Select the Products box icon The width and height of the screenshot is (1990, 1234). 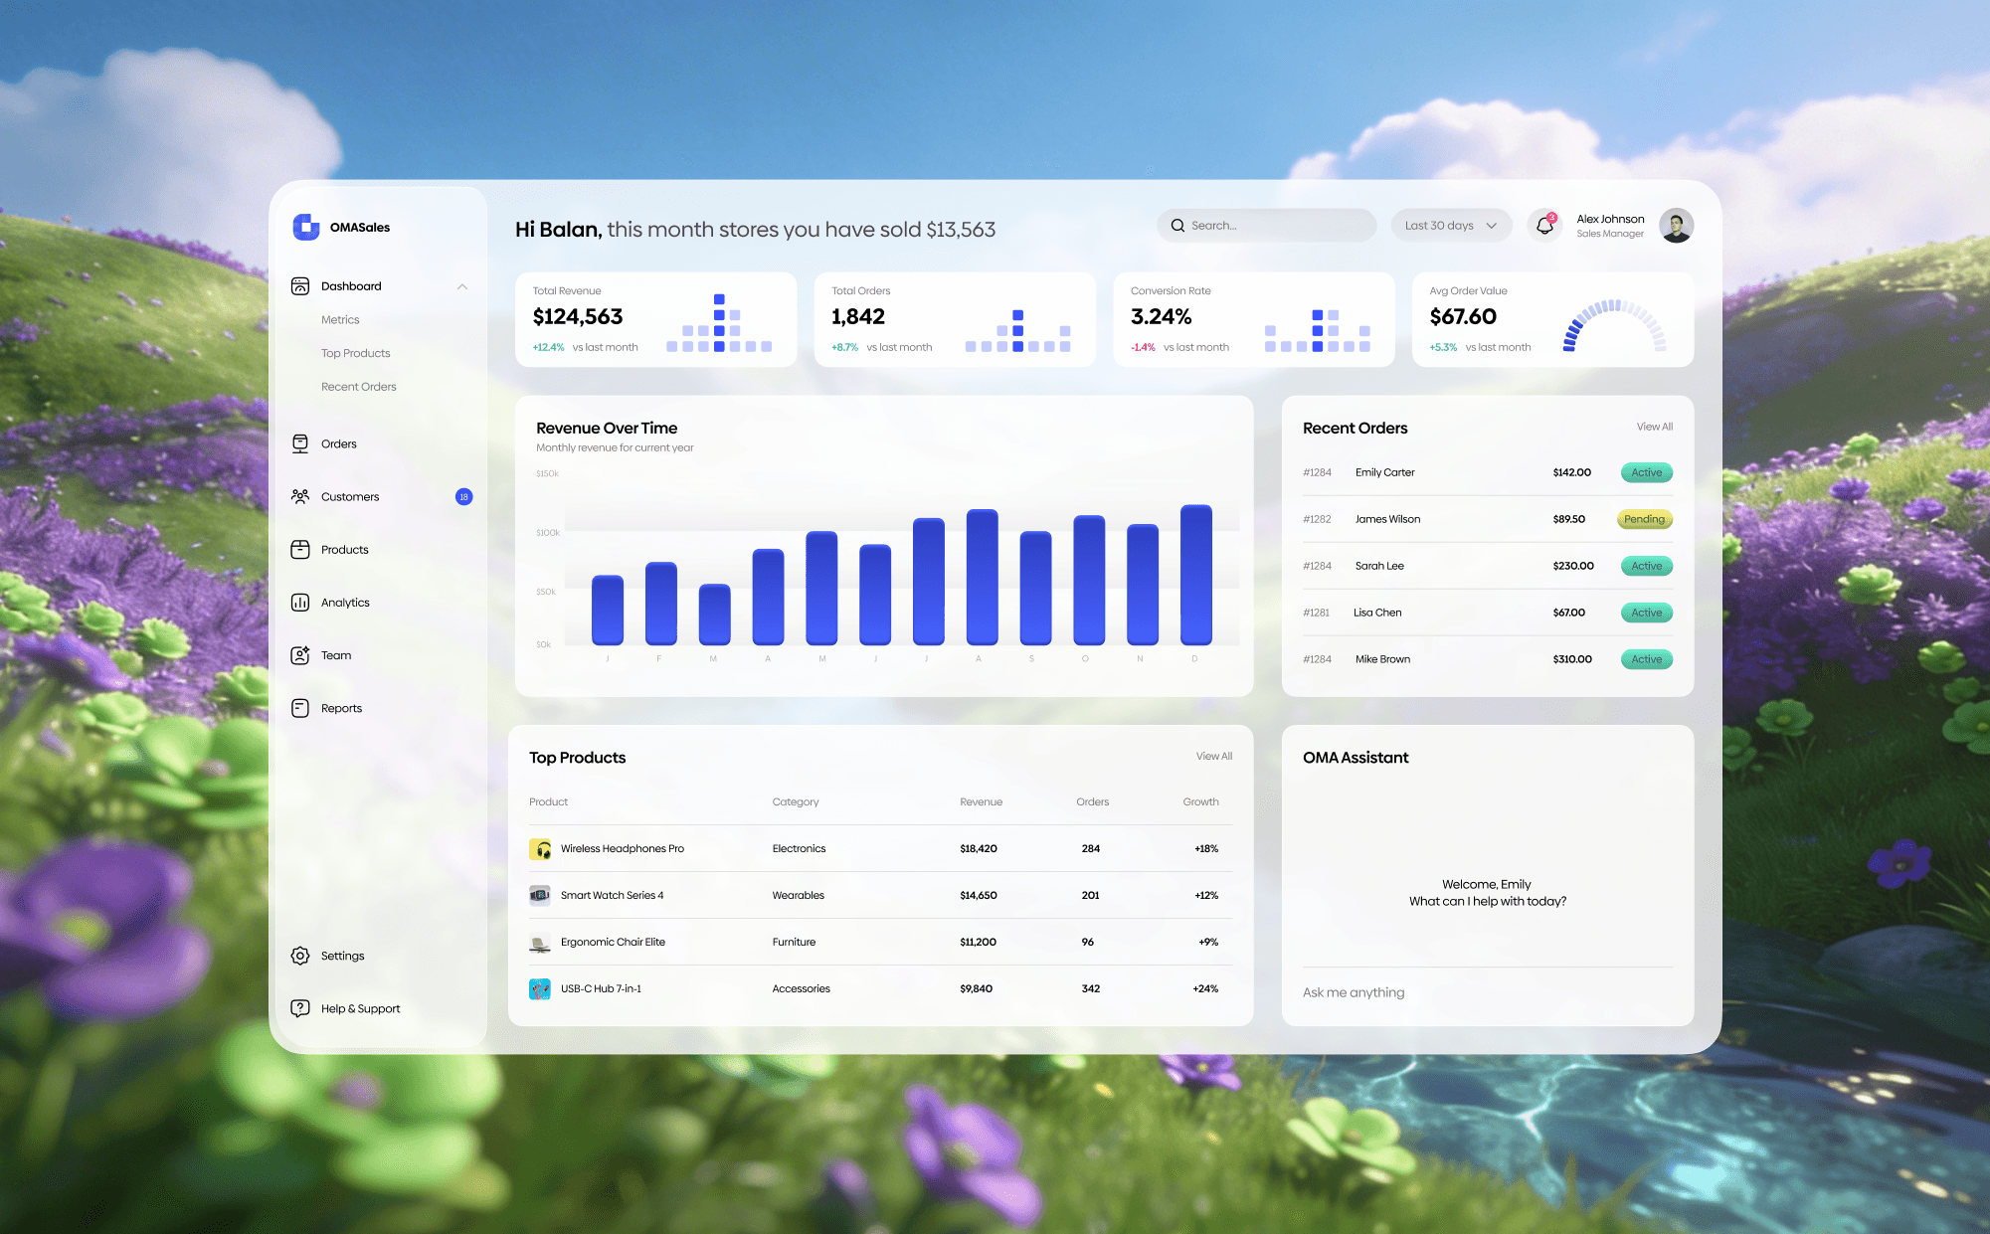300,549
